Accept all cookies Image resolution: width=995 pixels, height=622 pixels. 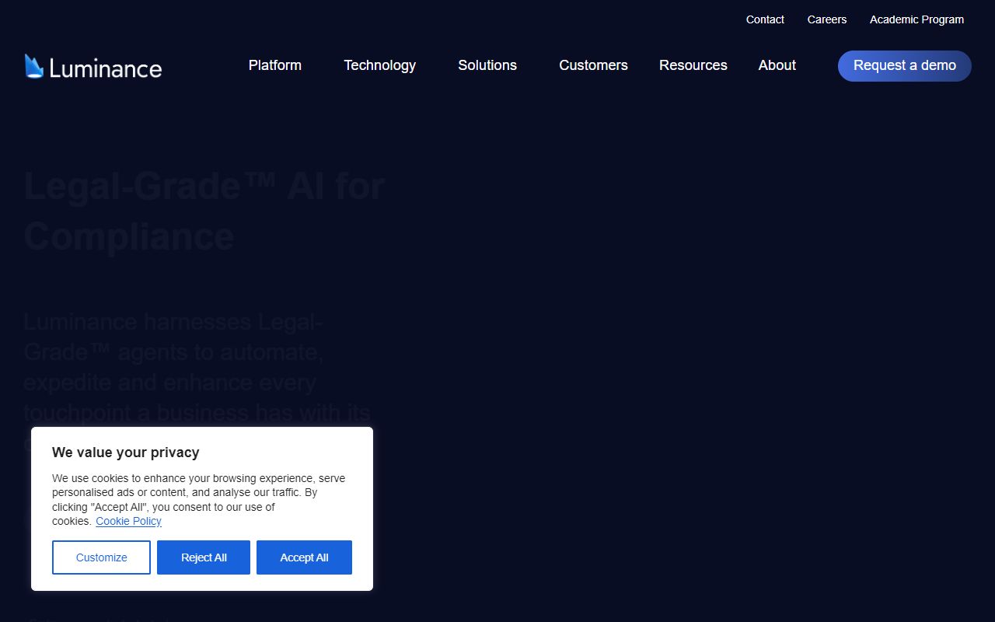304,557
